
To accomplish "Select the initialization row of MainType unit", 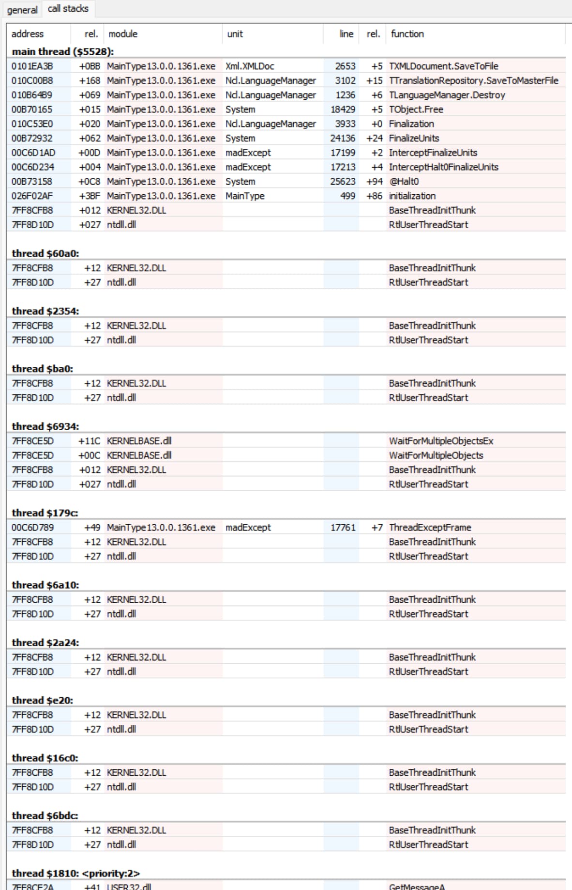I will (x=286, y=196).
